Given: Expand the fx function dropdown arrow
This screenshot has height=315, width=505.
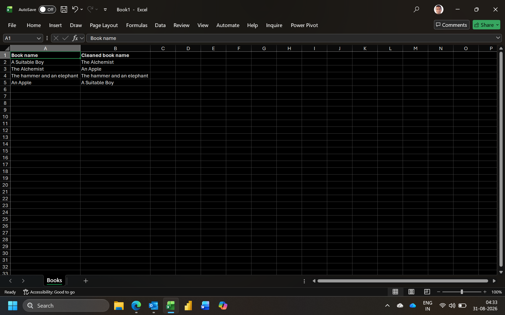Looking at the screenshot, I should [x=82, y=38].
